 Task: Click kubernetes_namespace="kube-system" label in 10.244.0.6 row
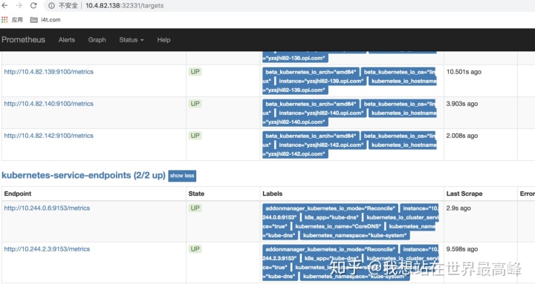click(355, 236)
